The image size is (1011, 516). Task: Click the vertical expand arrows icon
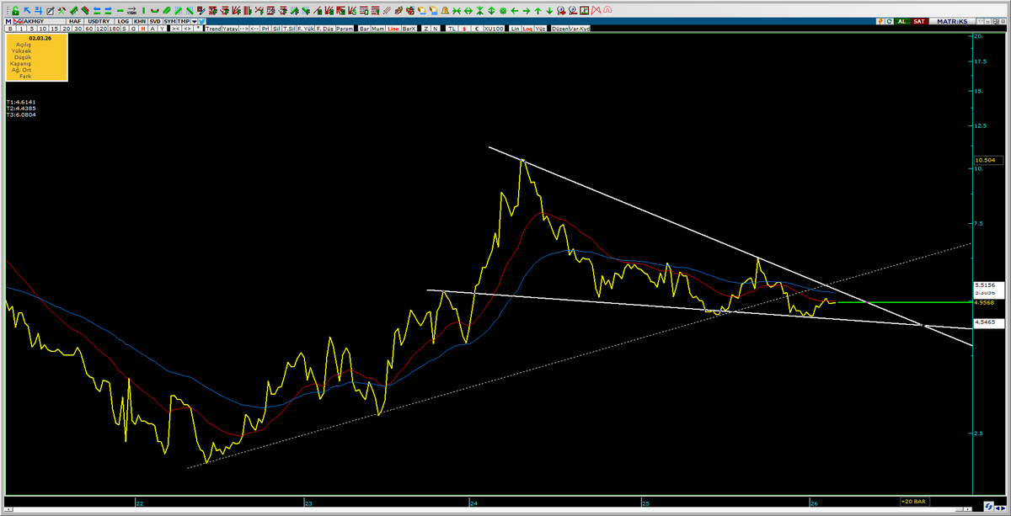(x=490, y=10)
